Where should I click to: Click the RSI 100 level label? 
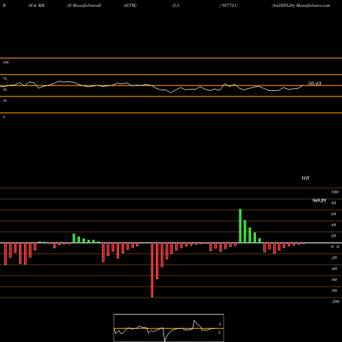coord(5,62)
